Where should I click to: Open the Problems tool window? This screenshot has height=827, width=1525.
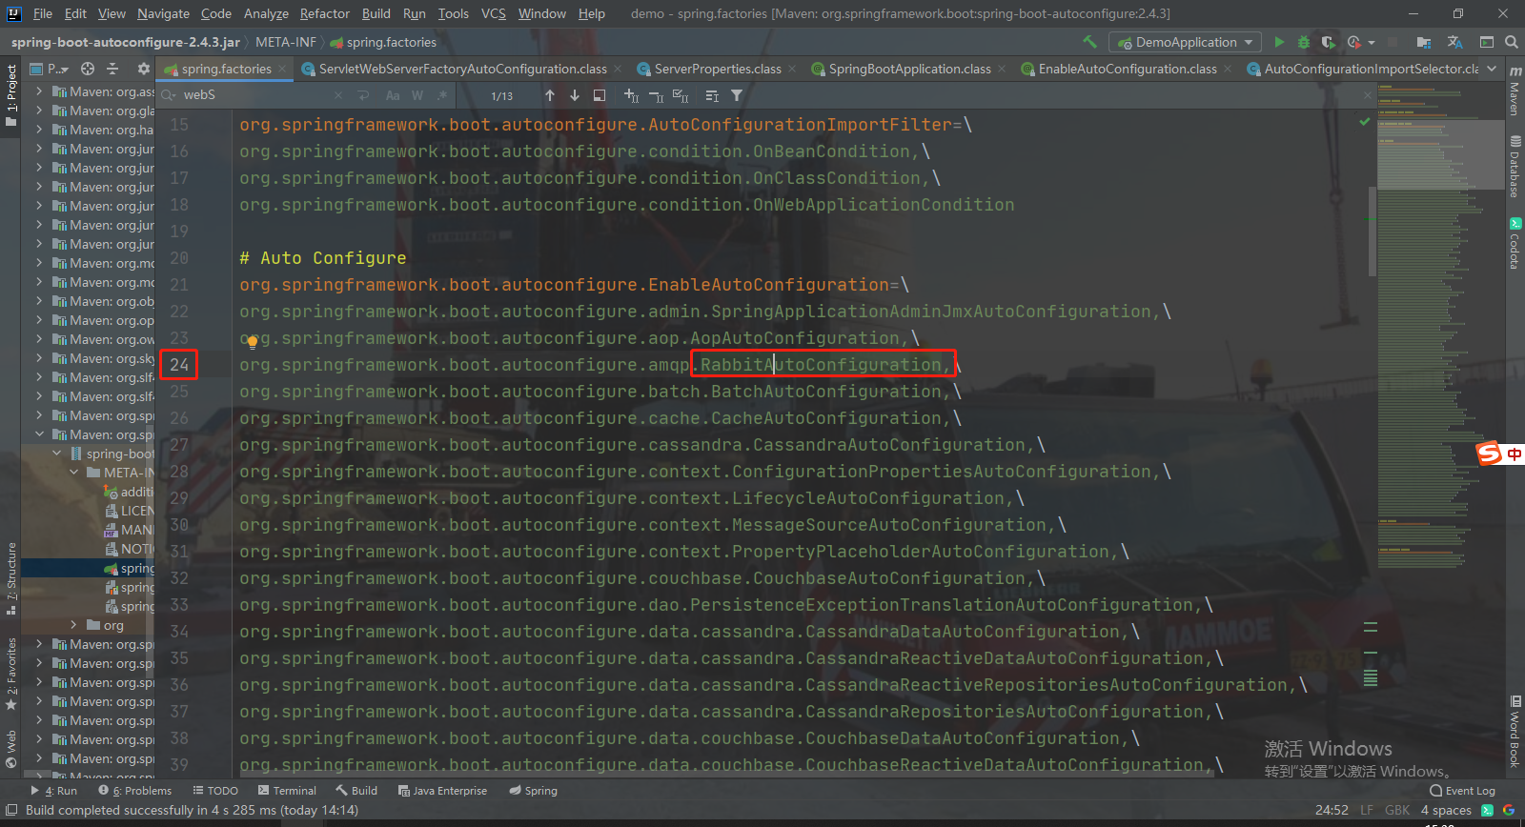[x=135, y=791]
